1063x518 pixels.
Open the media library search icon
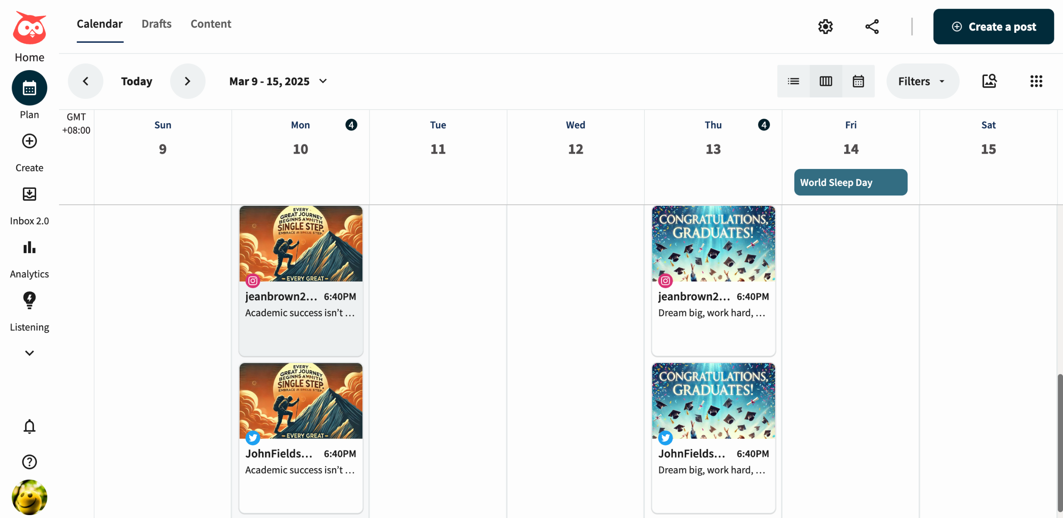(989, 81)
